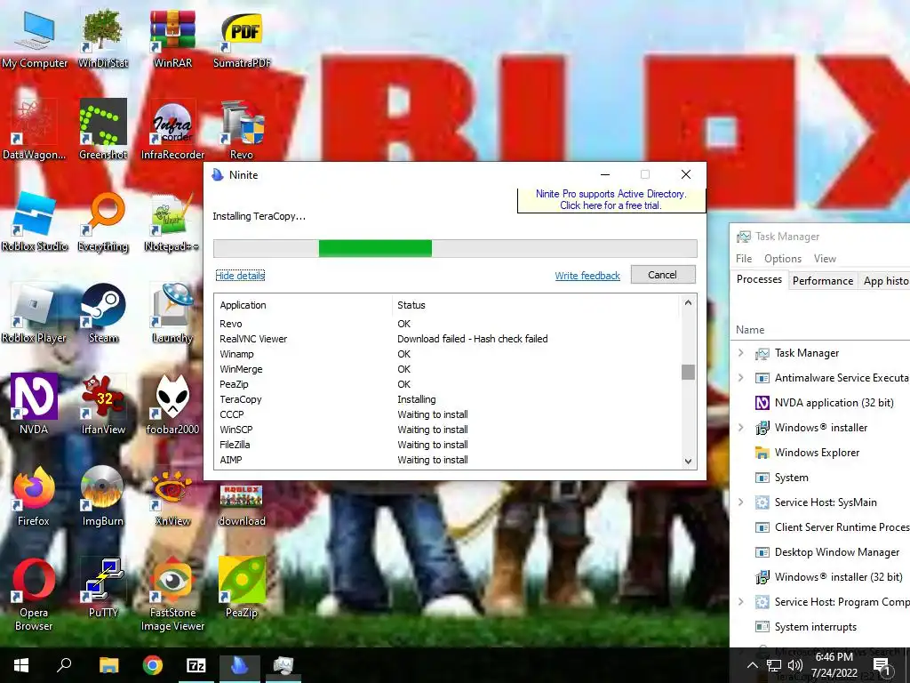Select the RealVNC Viewer row
The image size is (910, 683).
448,339
